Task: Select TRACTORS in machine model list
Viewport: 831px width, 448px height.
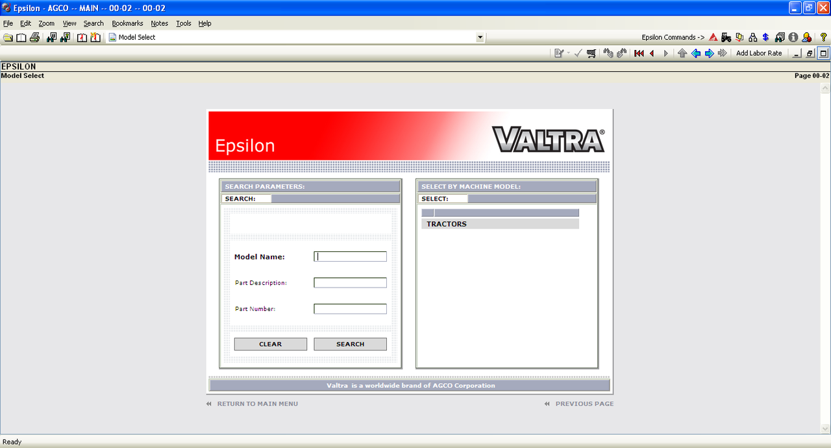Action: pos(500,224)
